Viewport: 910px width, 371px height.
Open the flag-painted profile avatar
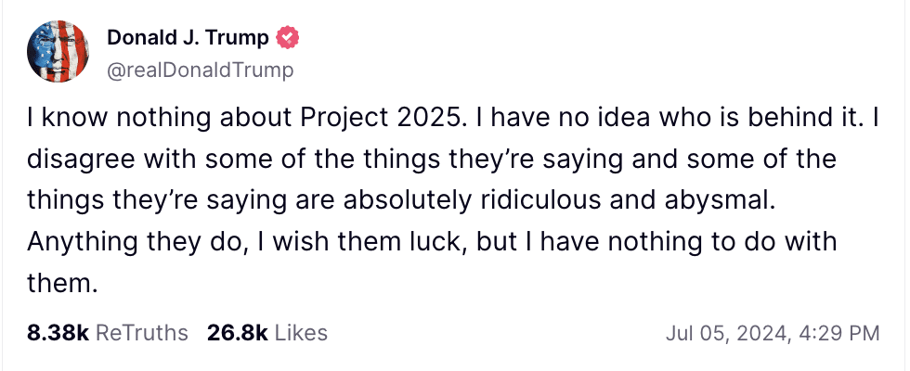[58, 52]
